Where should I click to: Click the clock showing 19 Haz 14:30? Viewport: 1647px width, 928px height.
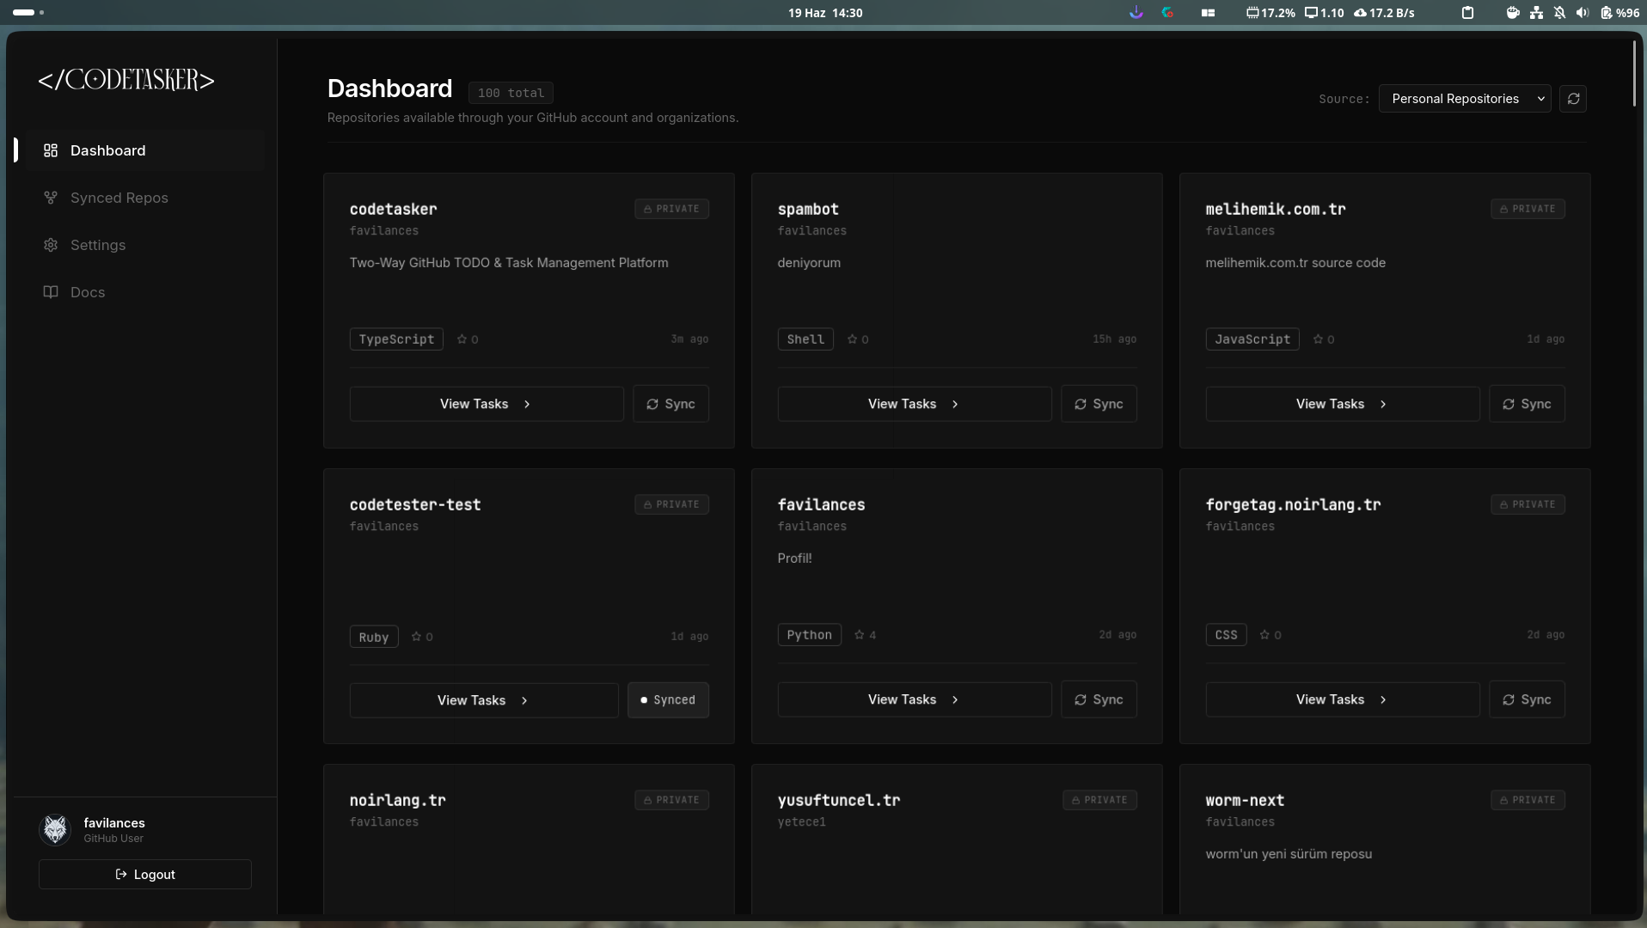click(825, 13)
